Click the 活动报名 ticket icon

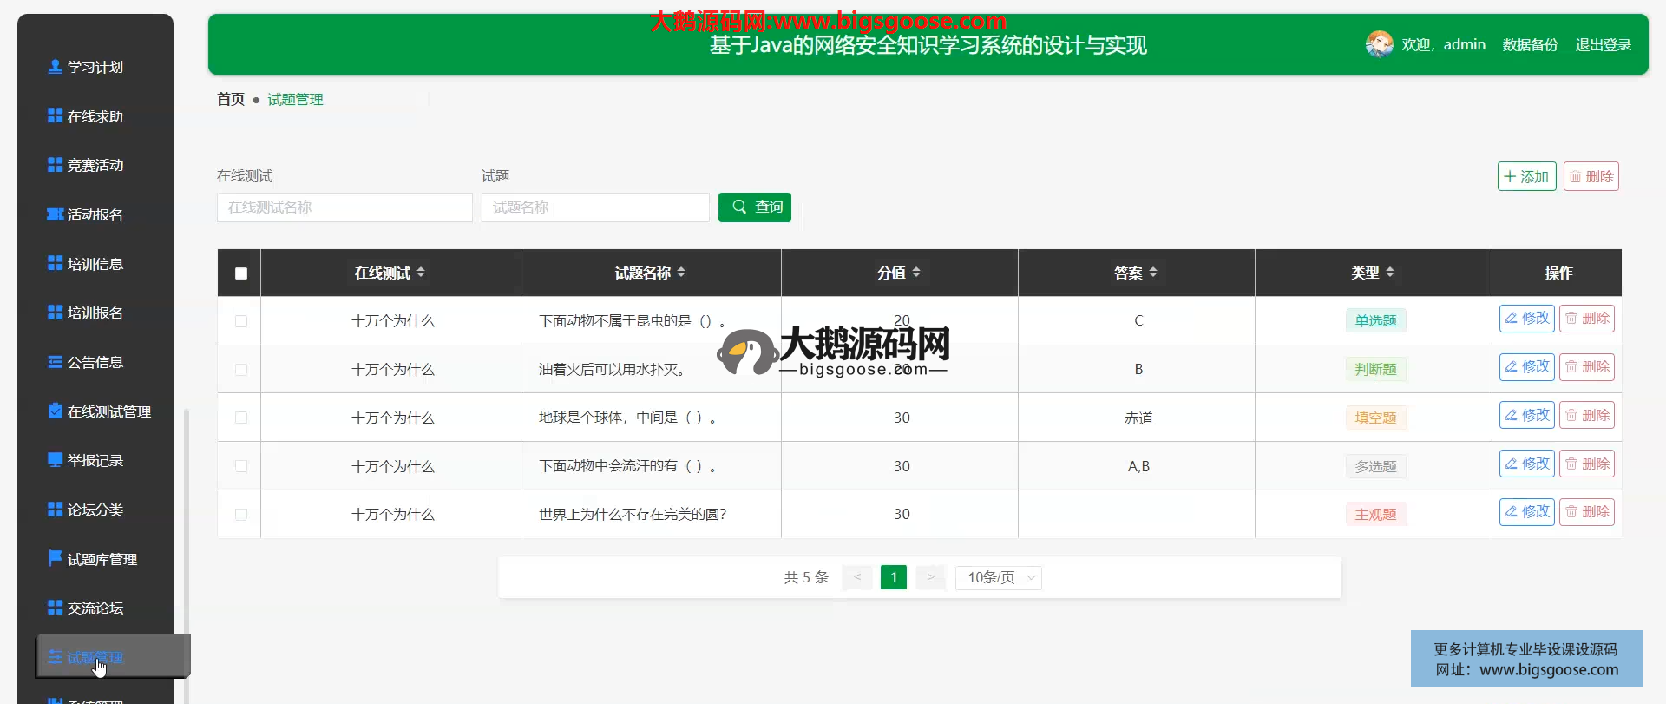point(55,214)
